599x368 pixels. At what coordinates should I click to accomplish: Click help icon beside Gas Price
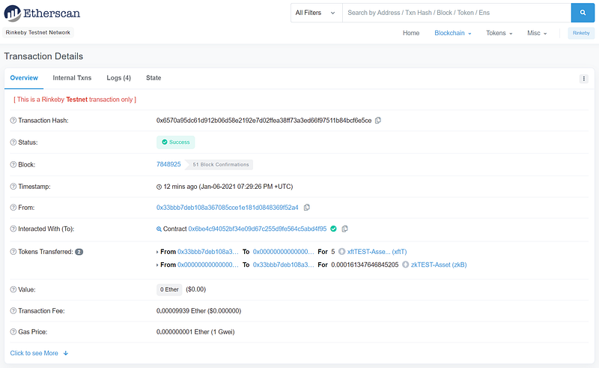coord(13,332)
